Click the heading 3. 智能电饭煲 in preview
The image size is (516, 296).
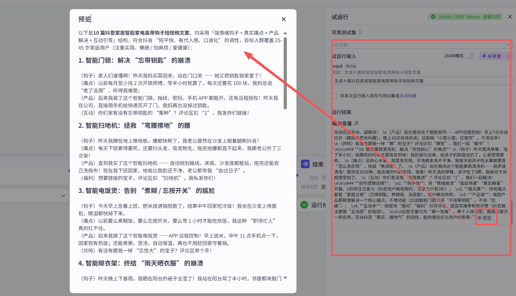[146, 191]
